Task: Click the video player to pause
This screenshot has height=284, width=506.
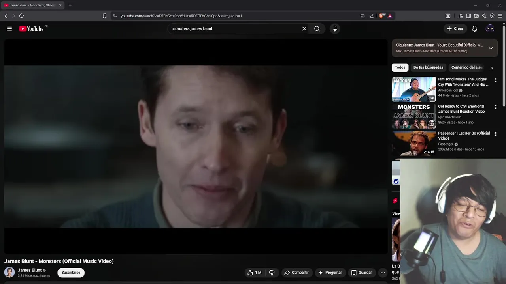Action: click(196, 146)
